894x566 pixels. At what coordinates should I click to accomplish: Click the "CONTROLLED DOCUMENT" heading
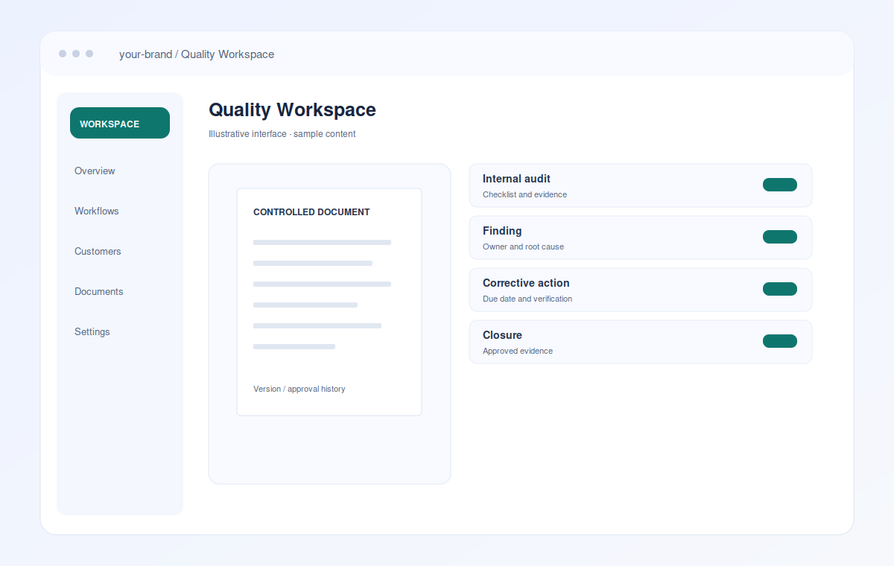pos(311,212)
